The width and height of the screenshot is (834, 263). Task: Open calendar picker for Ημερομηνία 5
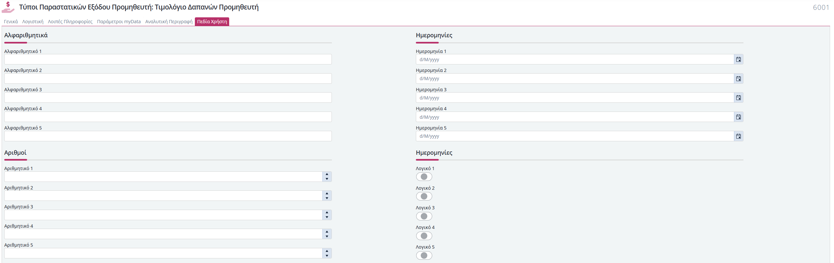(738, 136)
